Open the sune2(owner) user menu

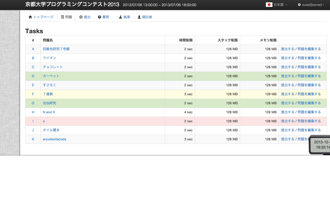[x=311, y=5]
